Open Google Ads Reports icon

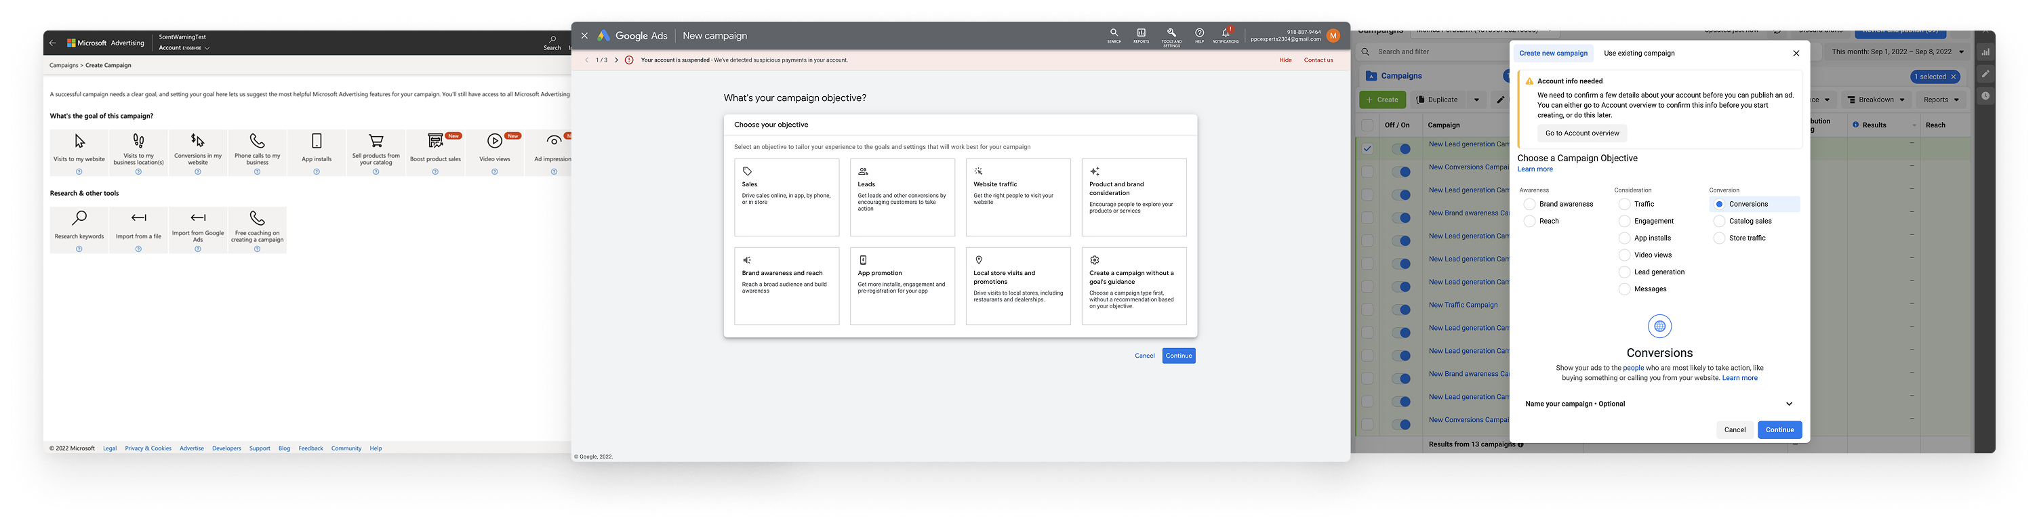pos(1142,36)
